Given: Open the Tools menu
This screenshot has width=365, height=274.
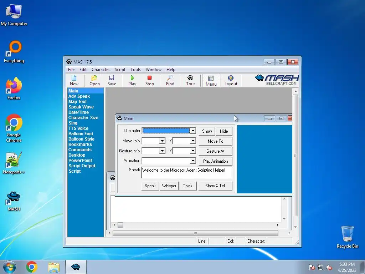Looking at the screenshot, I should [135, 70].
